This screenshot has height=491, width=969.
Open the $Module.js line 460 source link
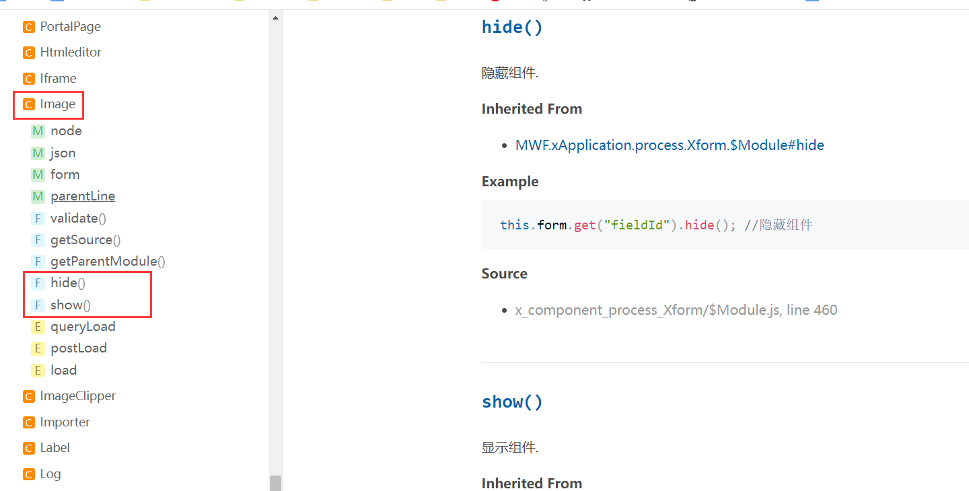tap(676, 310)
